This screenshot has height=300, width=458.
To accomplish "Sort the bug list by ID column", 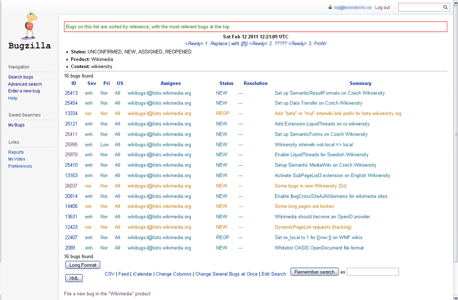I will pyautogui.click(x=74, y=83).
